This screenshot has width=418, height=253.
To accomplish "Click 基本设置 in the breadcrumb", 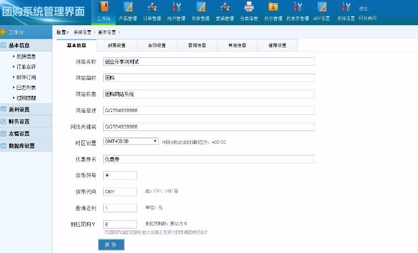I will point(107,32).
